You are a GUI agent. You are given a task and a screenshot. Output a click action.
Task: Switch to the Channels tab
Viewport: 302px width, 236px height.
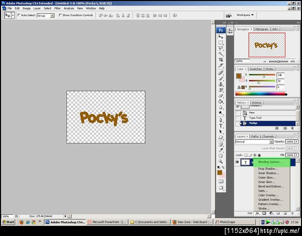click(268, 136)
